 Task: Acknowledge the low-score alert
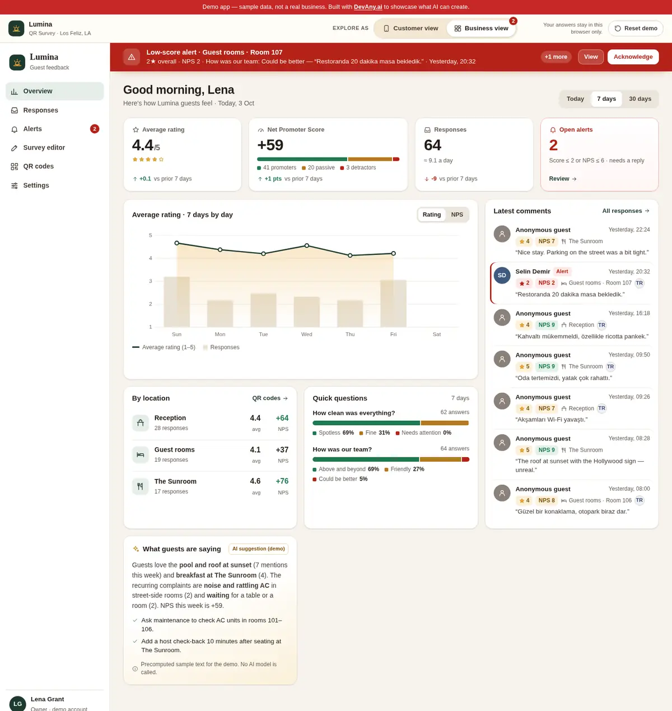point(633,57)
